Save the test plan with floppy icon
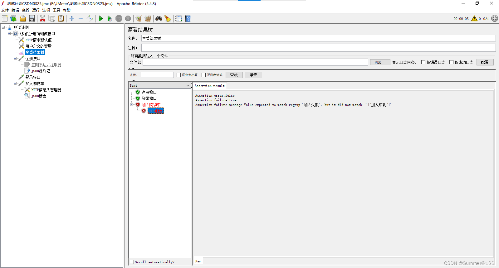Image resolution: width=499 pixels, height=268 pixels. 32,19
